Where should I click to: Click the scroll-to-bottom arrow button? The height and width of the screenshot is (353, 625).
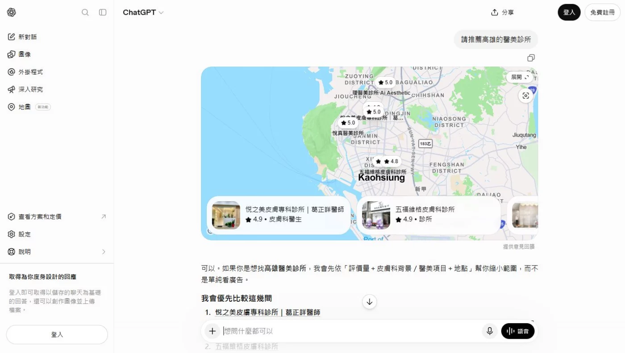(369, 302)
